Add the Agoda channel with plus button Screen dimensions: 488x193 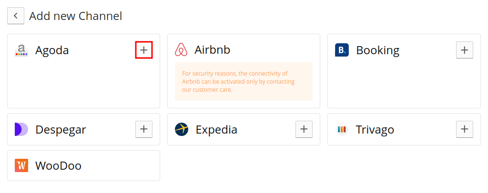click(x=144, y=50)
